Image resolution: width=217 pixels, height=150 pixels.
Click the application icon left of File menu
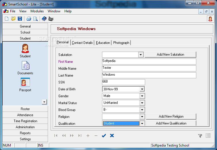[6, 11]
